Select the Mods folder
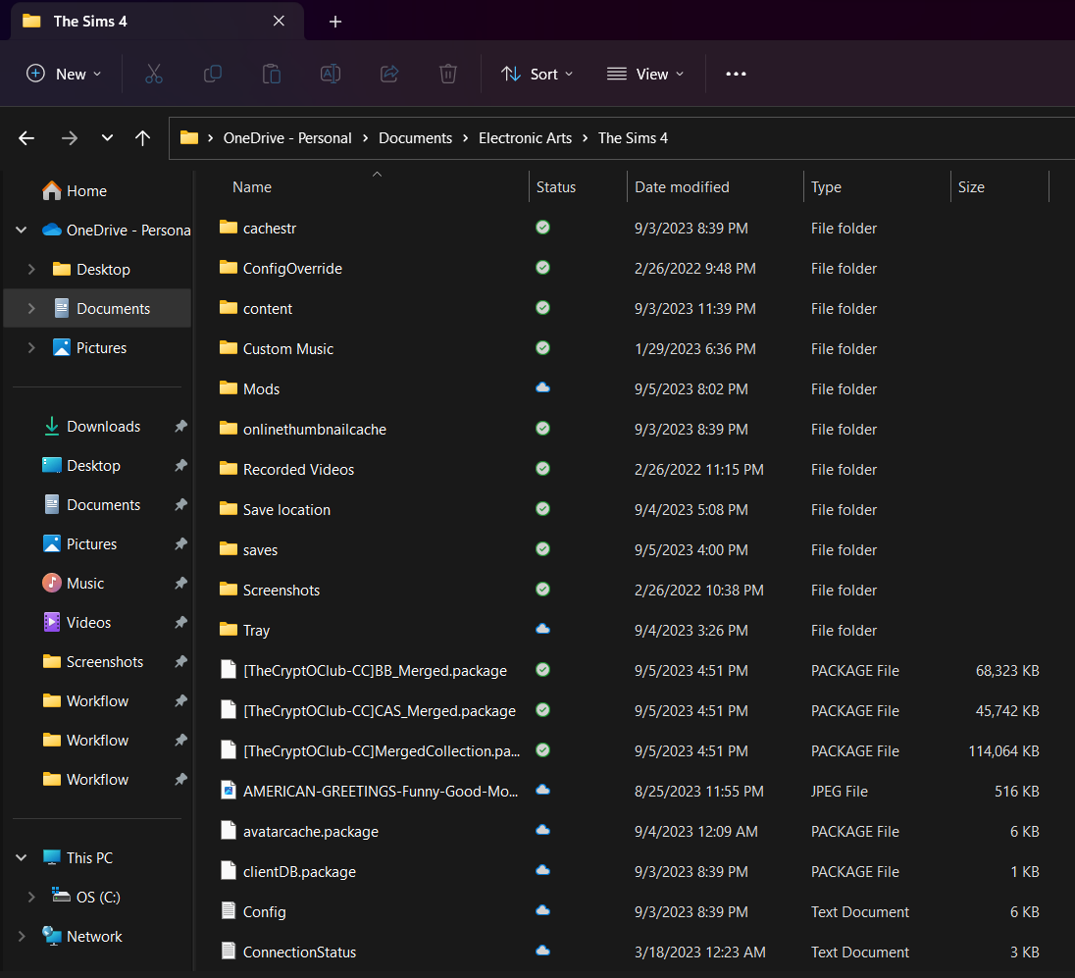Image resolution: width=1075 pixels, height=978 pixels. click(x=261, y=389)
